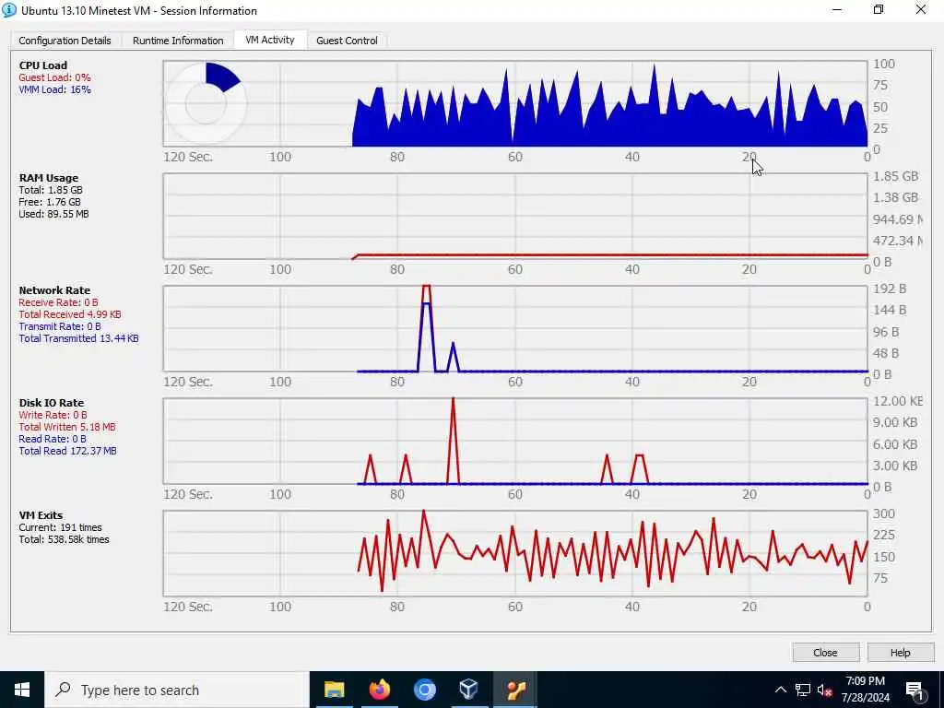Click the Guest Load: 0% text
The image size is (944, 708).
[x=54, y=77]
